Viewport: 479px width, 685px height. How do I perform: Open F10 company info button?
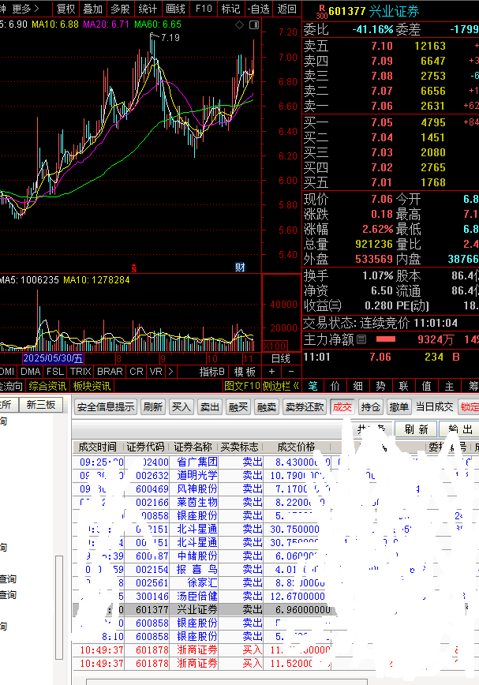204,9
